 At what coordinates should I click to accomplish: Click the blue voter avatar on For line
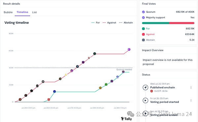[x=54, y=91]
